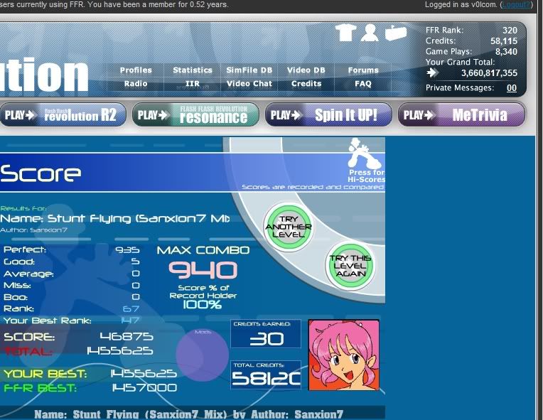The image size is (543, 420).
Task: Click the Total Credits value box
Action: pyautogui.click(x=266, y=375)
